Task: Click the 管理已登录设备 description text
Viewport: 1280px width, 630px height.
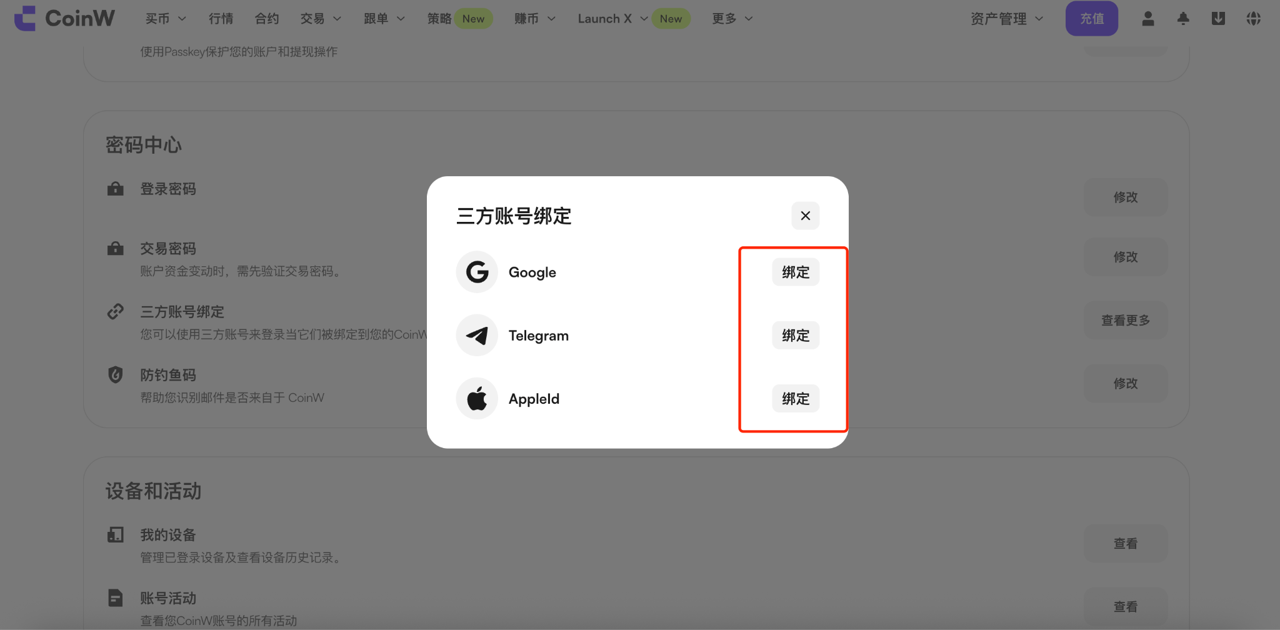Action: click(241, 557)
